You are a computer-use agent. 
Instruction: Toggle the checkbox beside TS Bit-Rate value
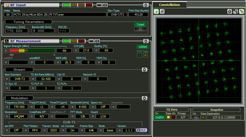(x=33, y=79)
